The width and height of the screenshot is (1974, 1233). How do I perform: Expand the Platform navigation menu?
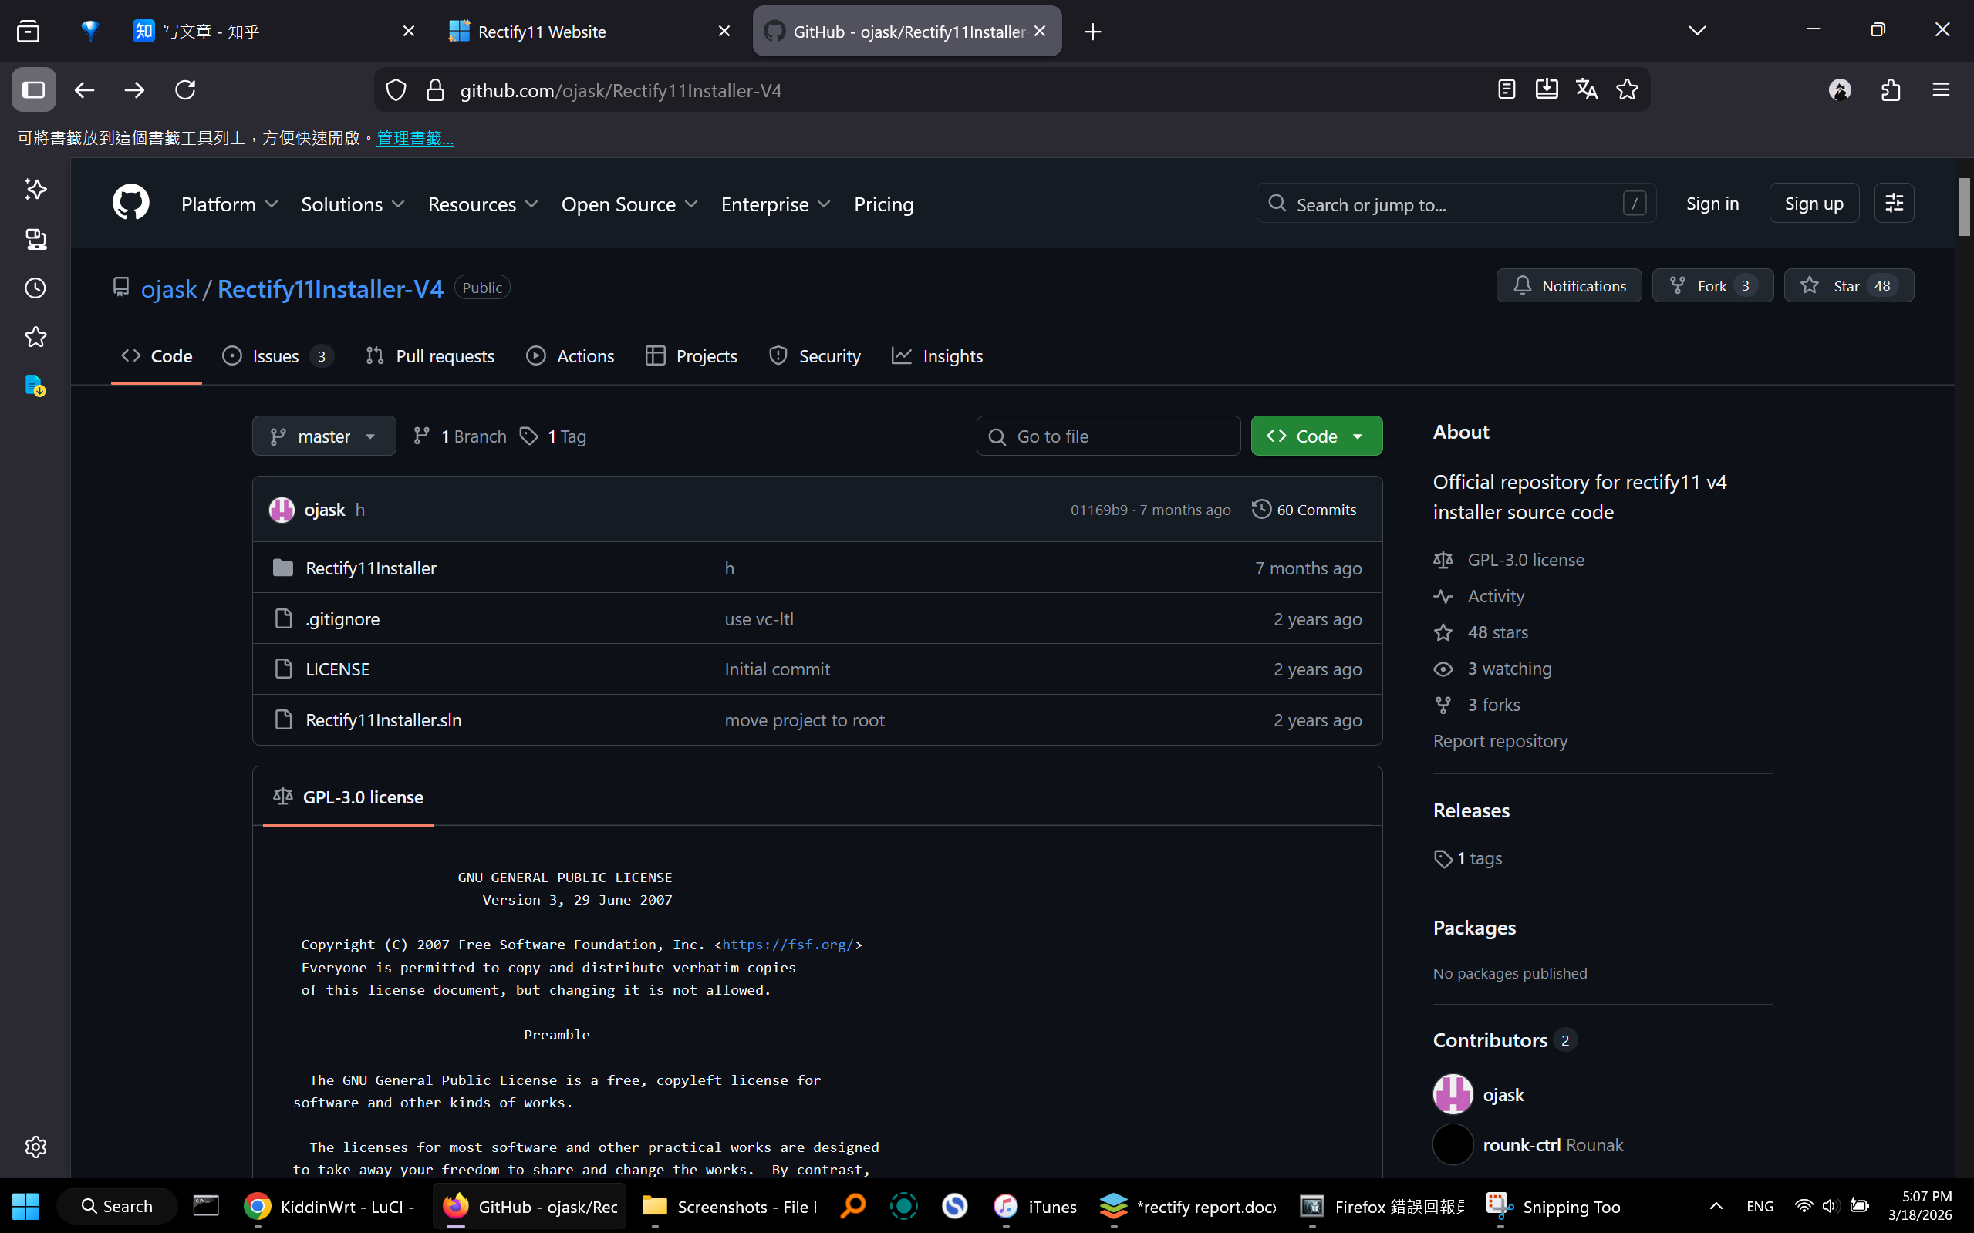click(229, 204)
